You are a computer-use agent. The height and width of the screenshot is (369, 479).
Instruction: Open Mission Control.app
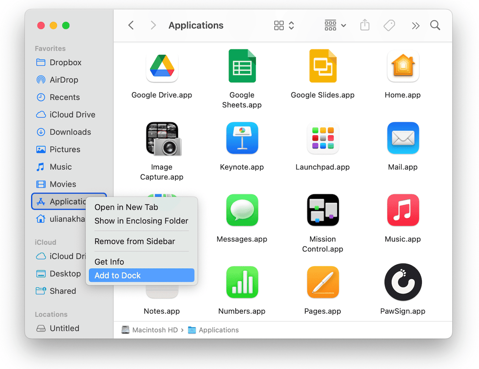(323, 210)
